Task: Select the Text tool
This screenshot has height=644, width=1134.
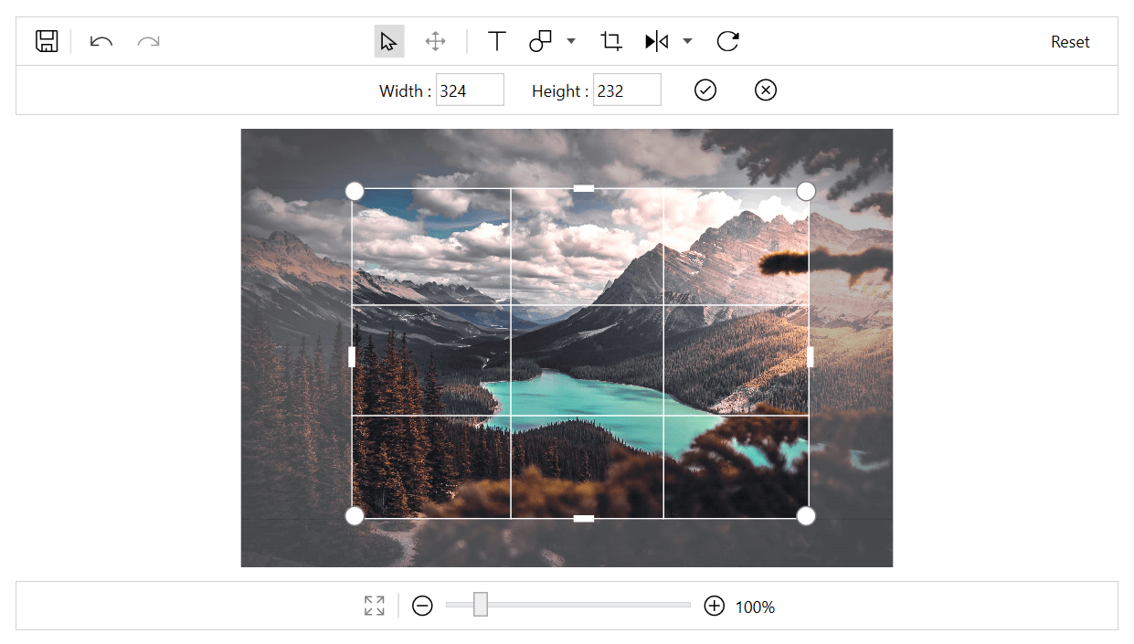Action: (x=496, y=41)
